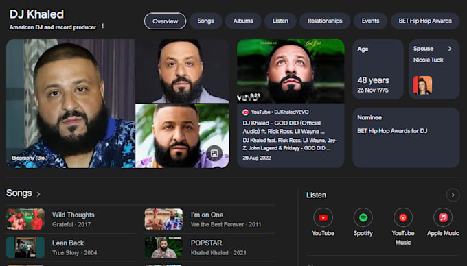Image resolution: width=467 pixels, height=266 pixels.
Task: Open the Spotify listen icon
Action: [x=363, y=217]
